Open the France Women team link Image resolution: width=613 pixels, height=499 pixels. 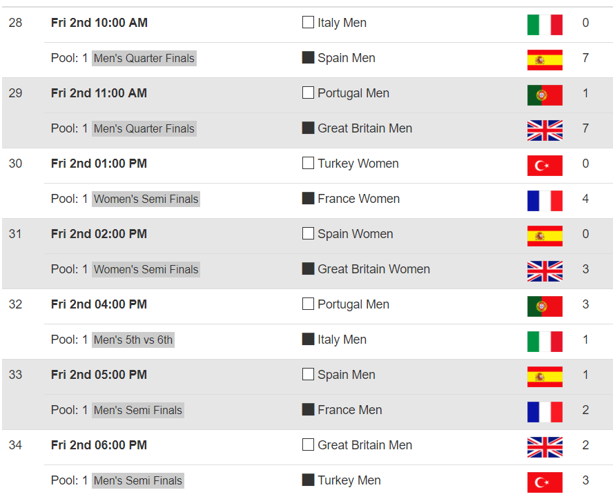point(358,199)
